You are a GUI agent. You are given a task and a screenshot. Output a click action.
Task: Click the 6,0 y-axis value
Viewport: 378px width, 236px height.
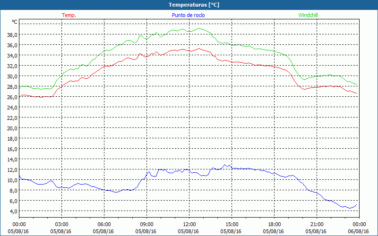tap(14, 201)
